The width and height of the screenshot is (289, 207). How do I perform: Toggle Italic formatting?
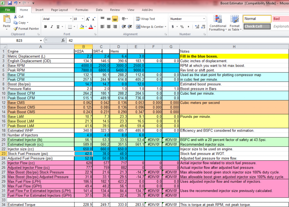coord(51,27)
